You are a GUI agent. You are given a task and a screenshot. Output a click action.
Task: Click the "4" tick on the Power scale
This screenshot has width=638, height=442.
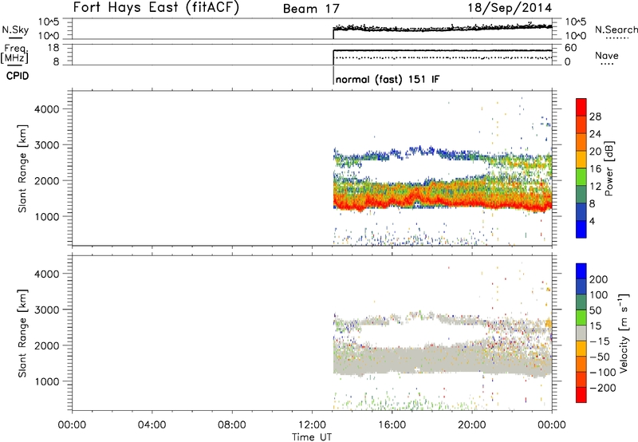pyautogui.click(x=592, y=221)
